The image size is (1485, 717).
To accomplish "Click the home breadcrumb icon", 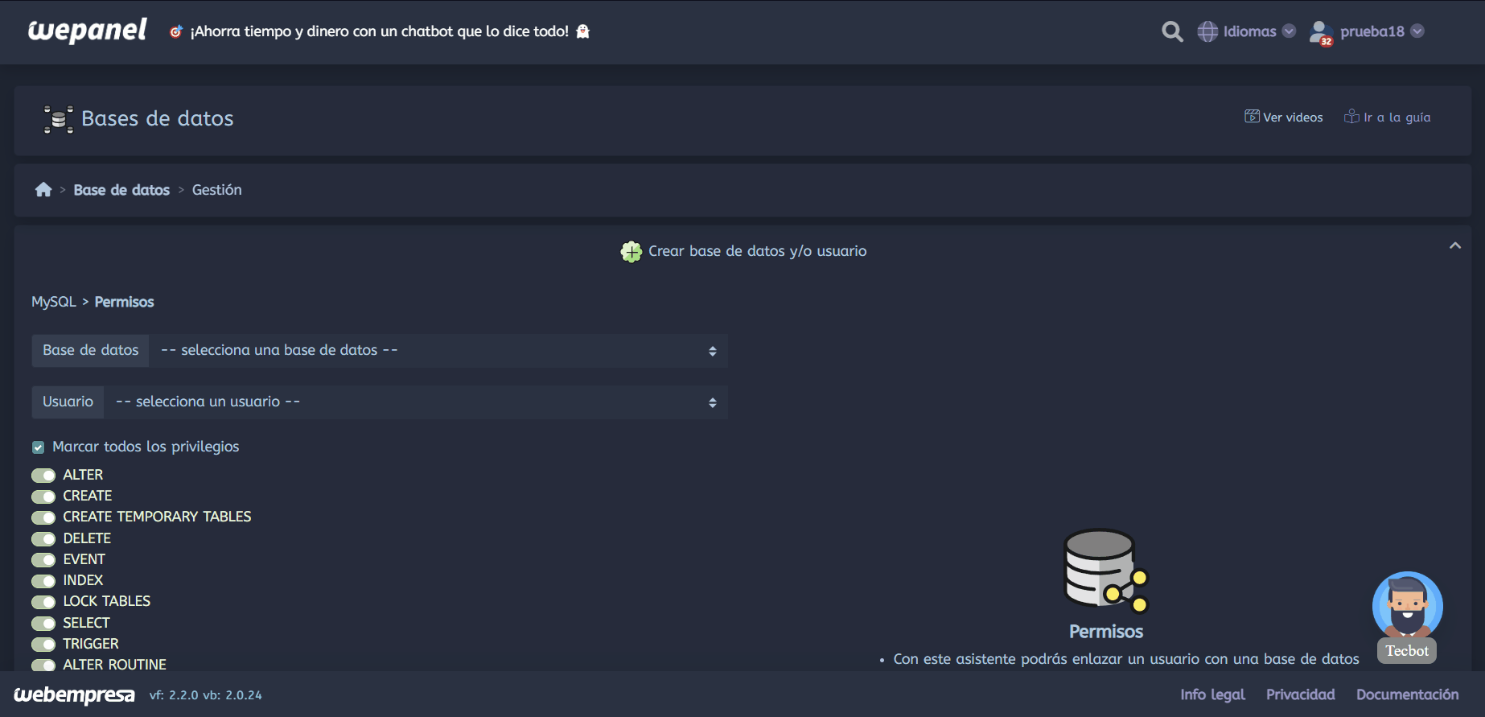I will (x=43, y=190).
